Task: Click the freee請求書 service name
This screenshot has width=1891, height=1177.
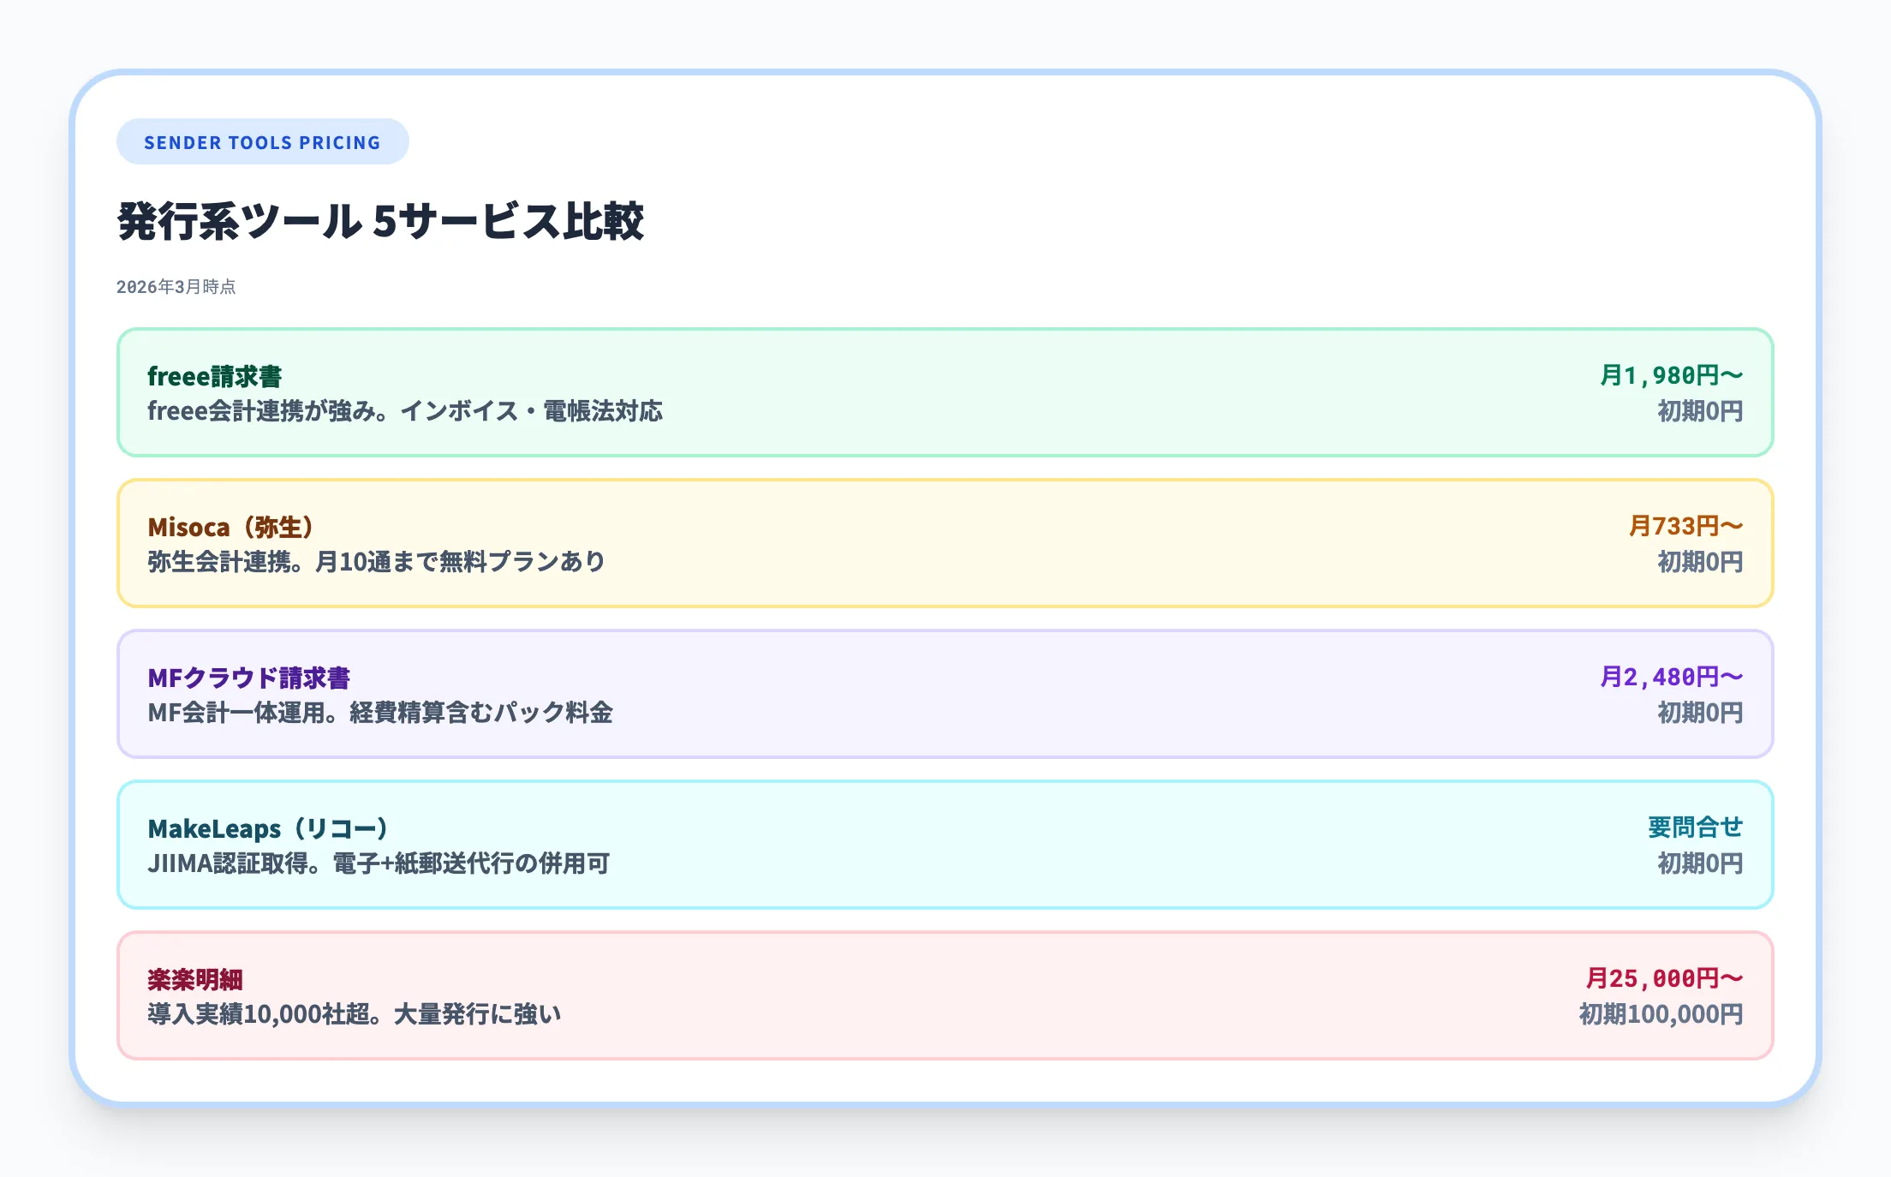Action: point(217,374)
